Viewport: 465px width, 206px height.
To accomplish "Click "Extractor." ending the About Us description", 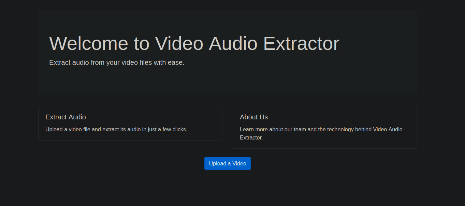I will point(251,138).
